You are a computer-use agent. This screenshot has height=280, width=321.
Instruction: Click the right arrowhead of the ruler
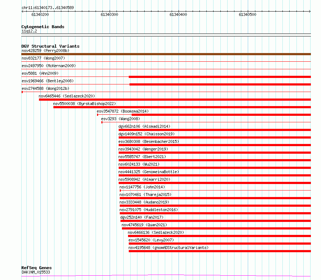click(x=310, y=11)
